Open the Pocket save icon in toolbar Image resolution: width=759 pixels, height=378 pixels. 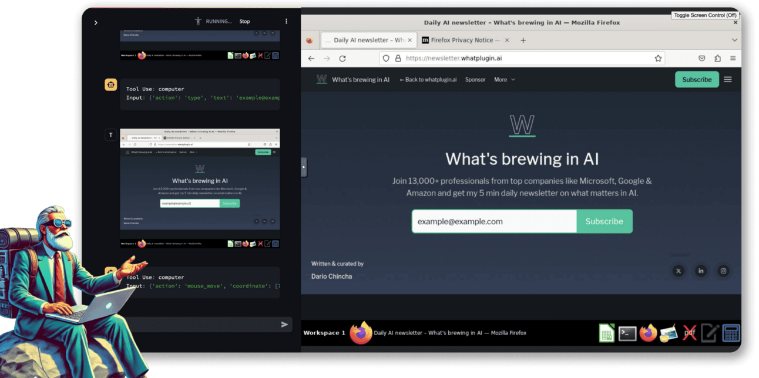(x=702, y=58)
